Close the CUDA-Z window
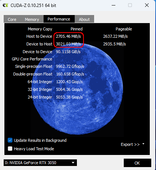 [147, 5]
